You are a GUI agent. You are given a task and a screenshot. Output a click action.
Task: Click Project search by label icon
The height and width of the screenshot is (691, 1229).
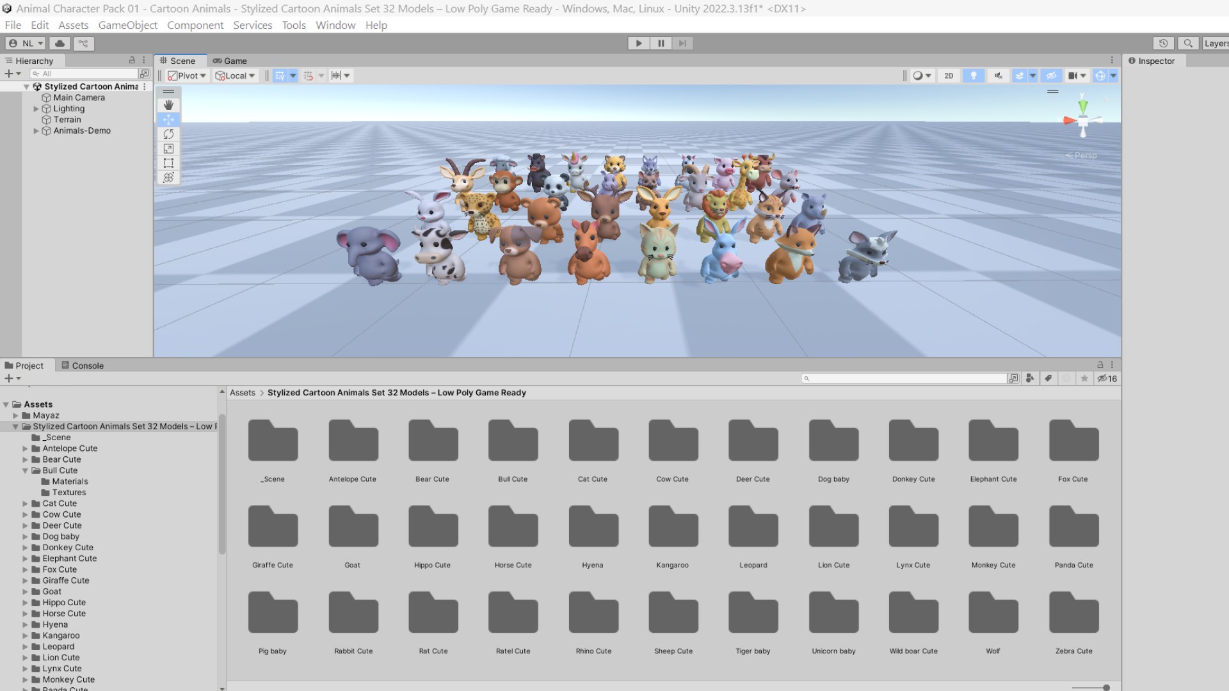(1048, 379)
